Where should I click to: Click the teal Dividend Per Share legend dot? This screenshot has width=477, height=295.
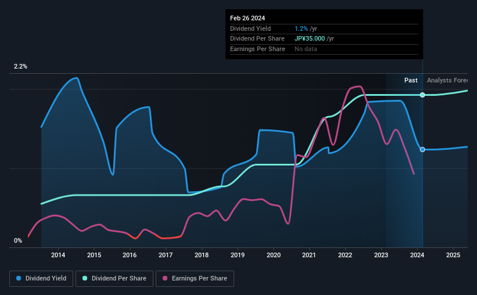point(85,278)
